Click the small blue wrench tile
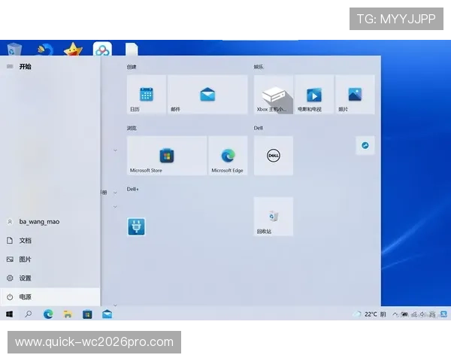The width and height of the screenshot is (451, 361). tap(365, 145)
